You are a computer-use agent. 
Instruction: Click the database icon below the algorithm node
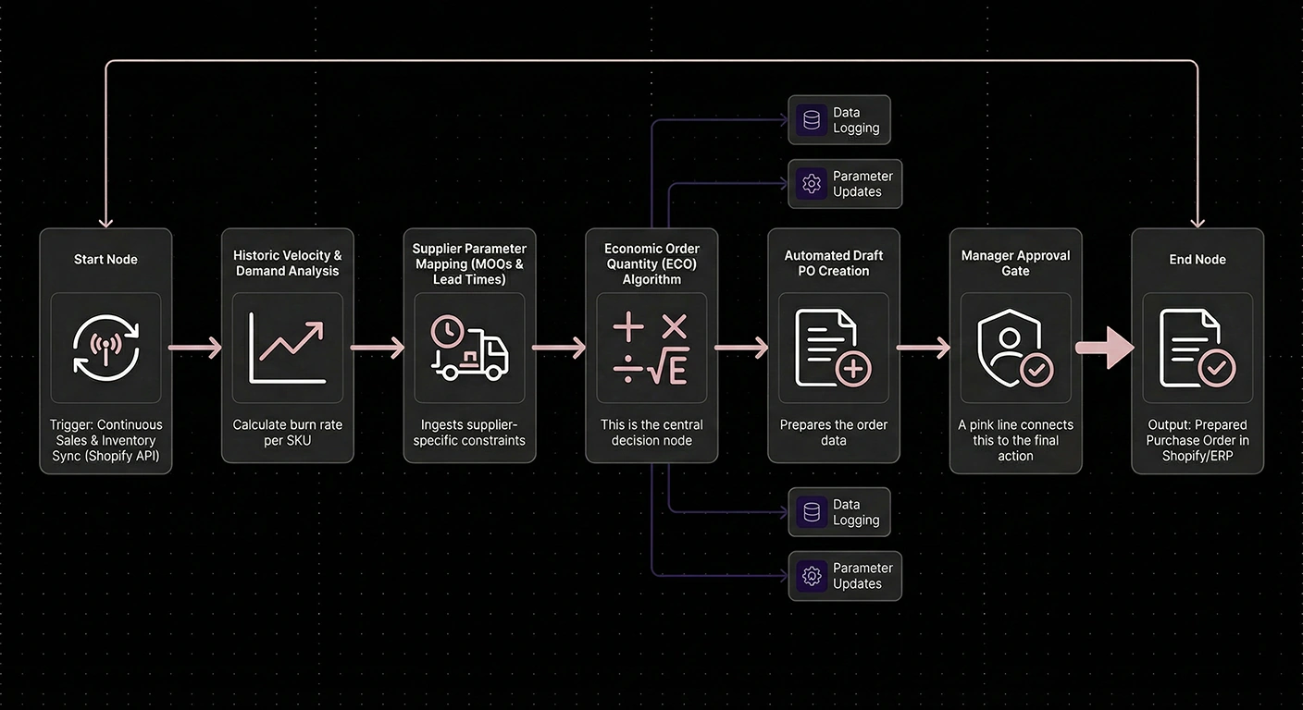click(x=812, y=512)
